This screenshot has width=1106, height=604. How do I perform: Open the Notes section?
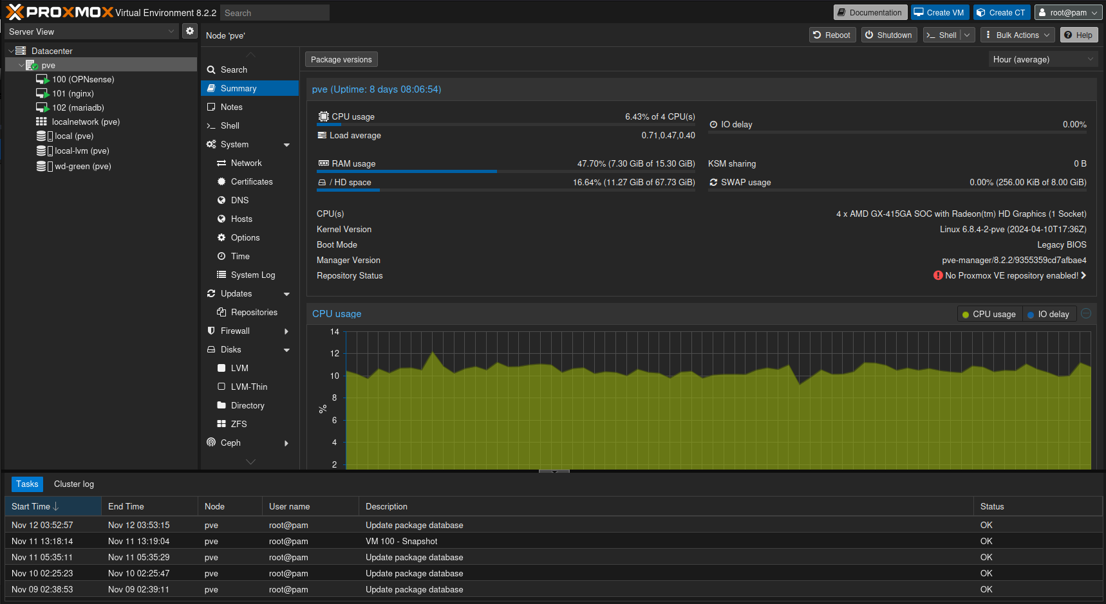click(x=250, y=107)
